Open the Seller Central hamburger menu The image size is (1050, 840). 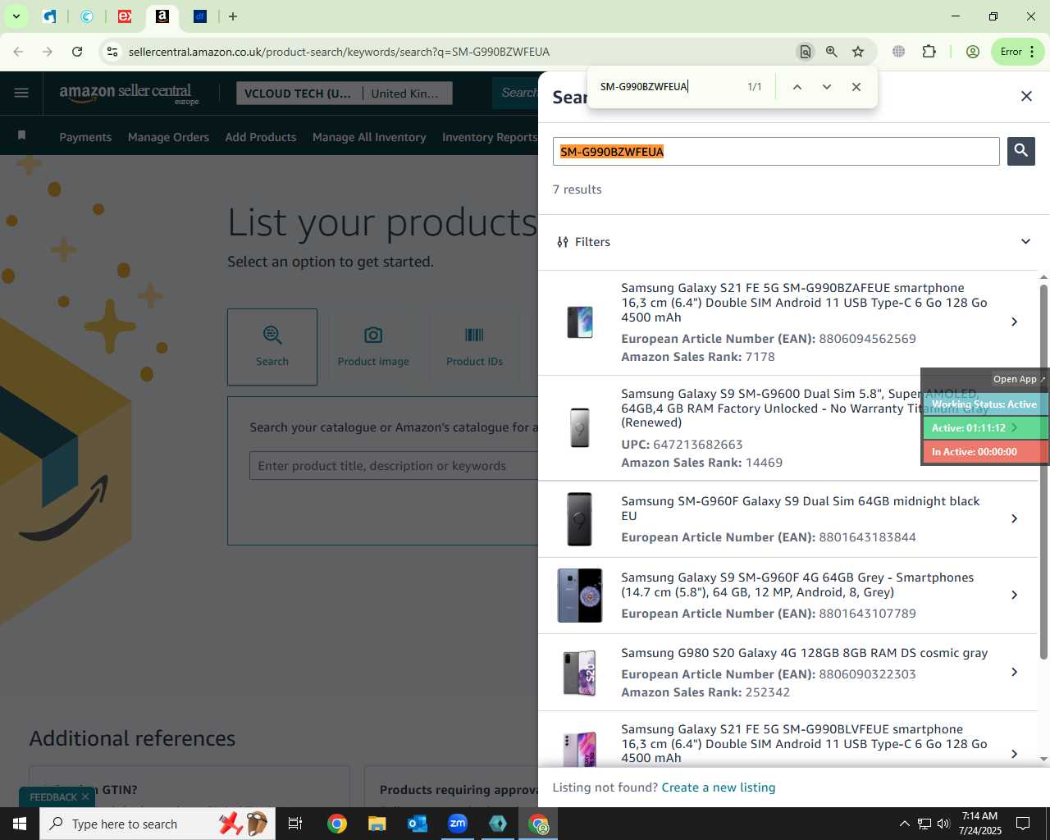(21, 93)
